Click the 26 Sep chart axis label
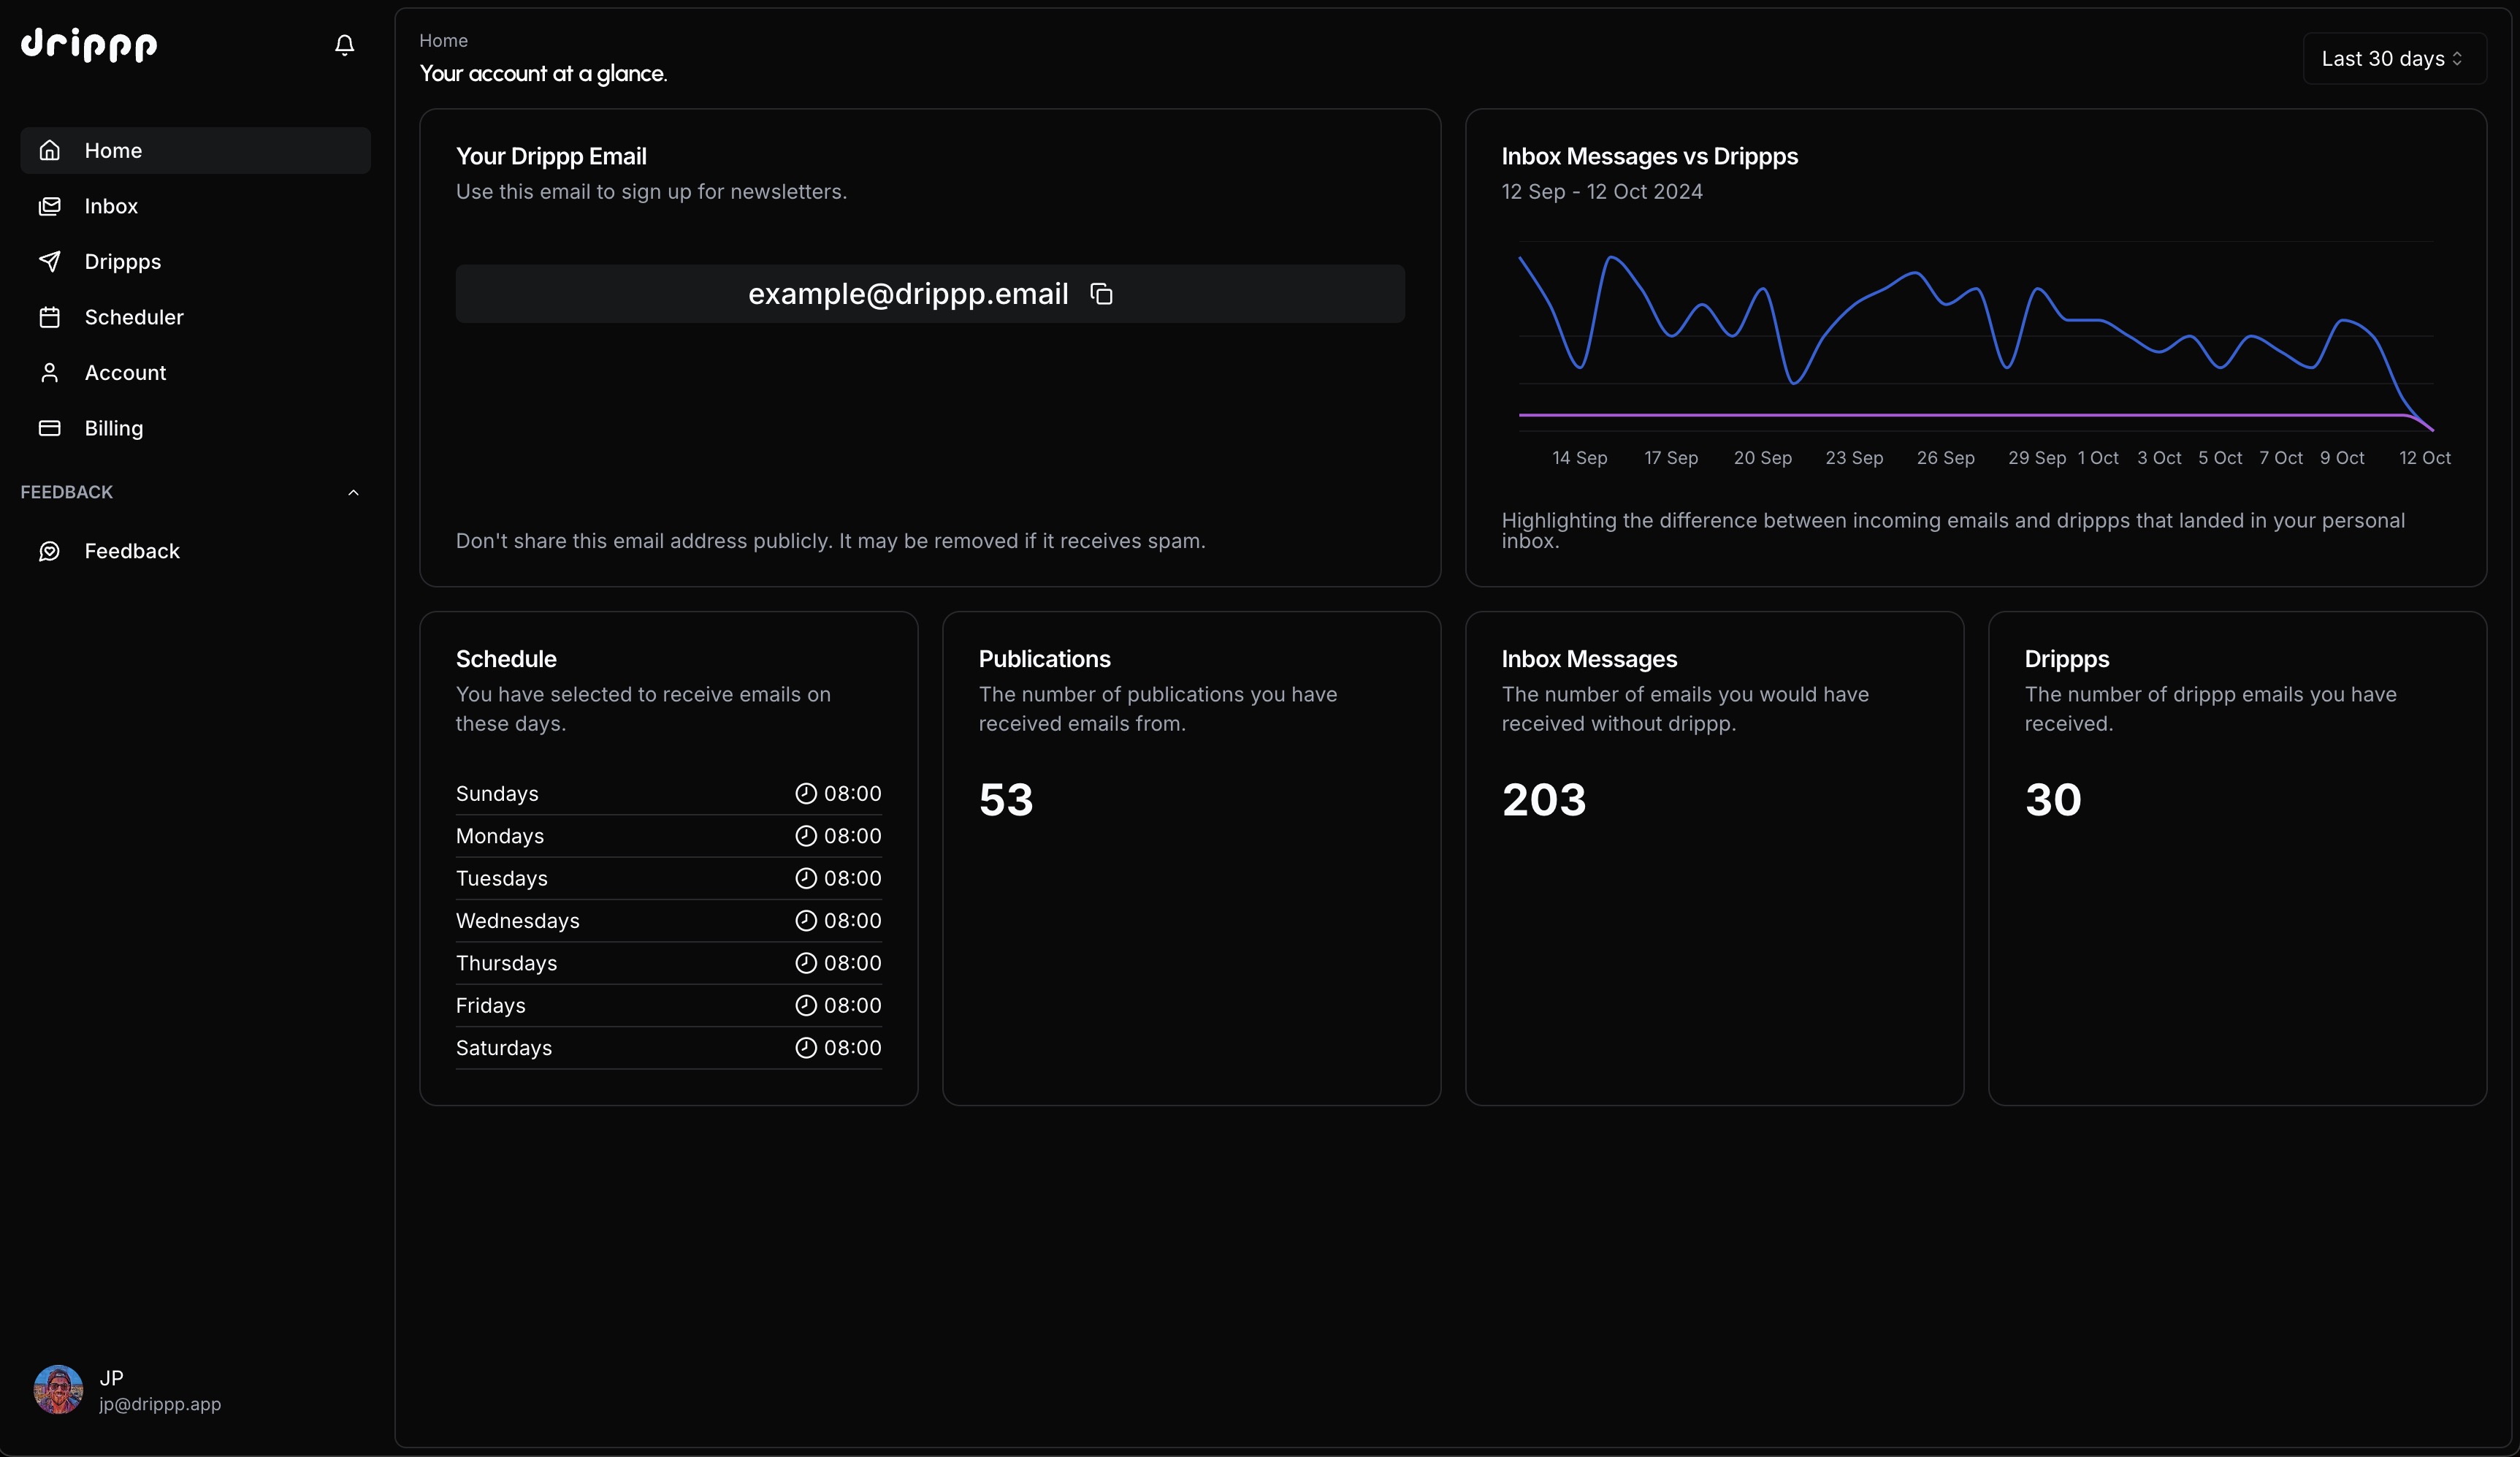 tap(1945, 458)
